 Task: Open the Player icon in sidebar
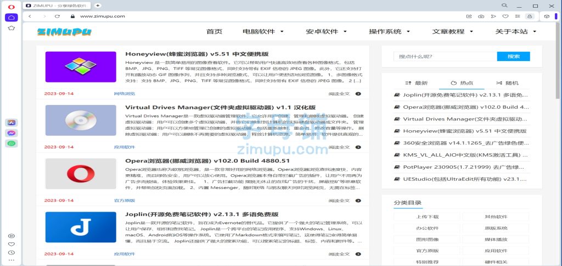coord(12,236)
